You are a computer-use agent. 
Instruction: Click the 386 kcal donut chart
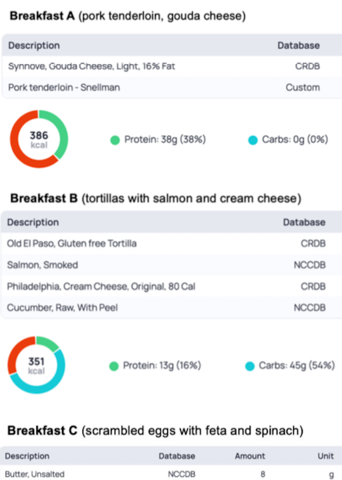pos(39,139)
